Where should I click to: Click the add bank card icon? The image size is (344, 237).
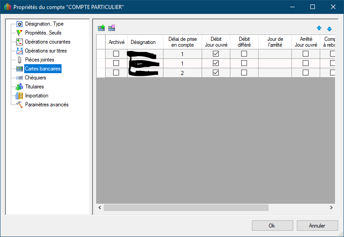[101, 28]
